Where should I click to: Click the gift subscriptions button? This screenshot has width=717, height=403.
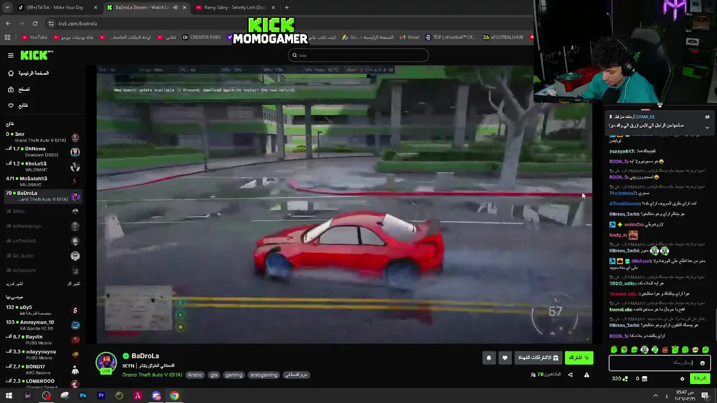(538, 358)
